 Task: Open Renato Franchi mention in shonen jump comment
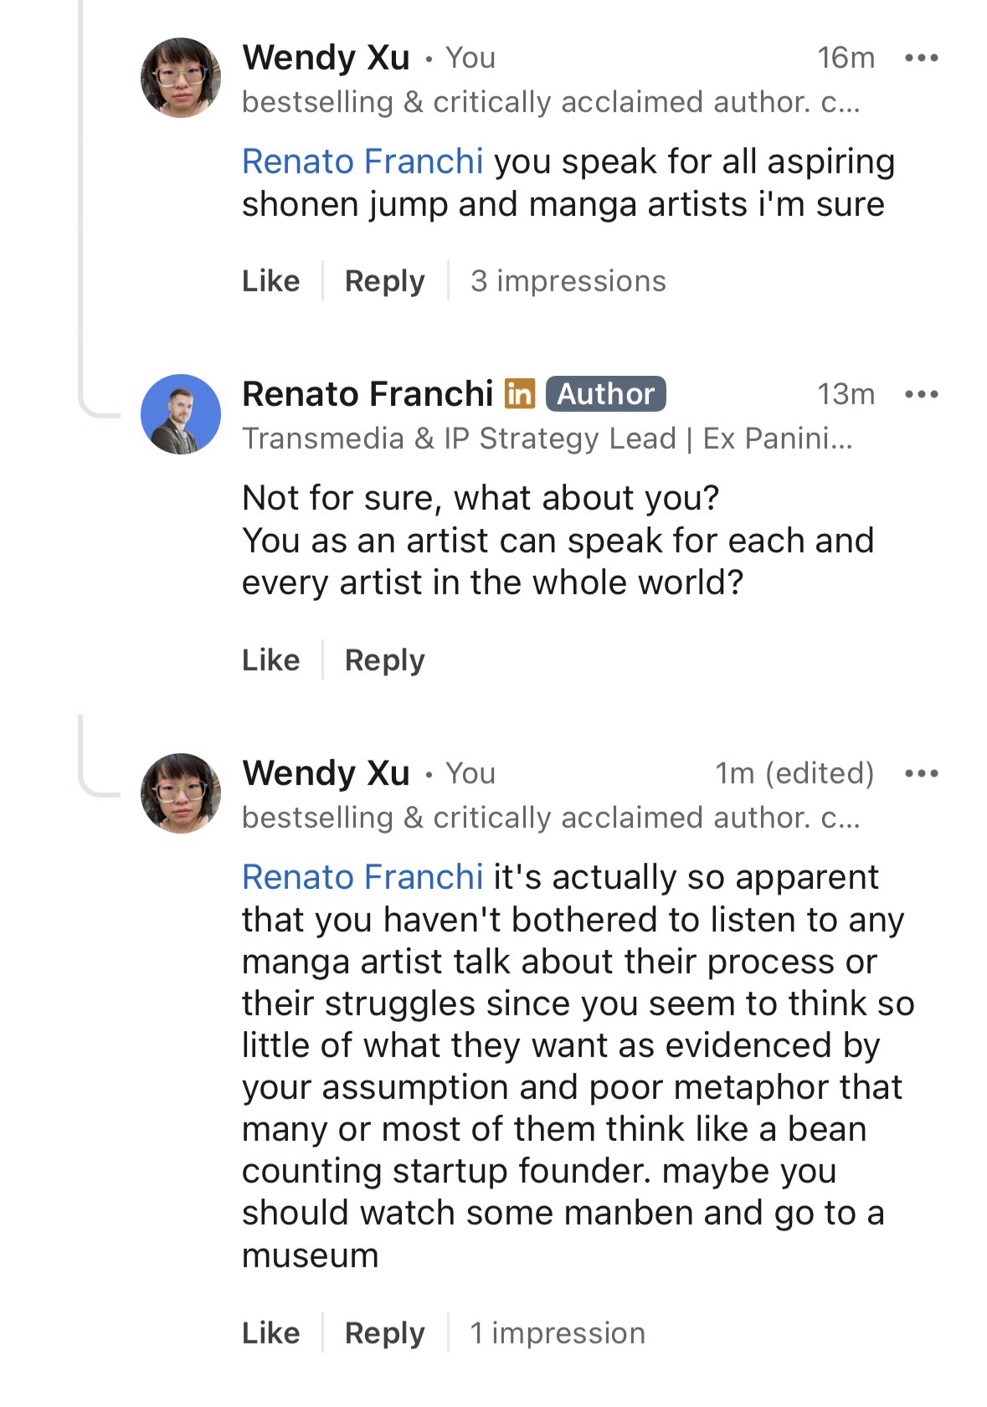coord(362,162)
